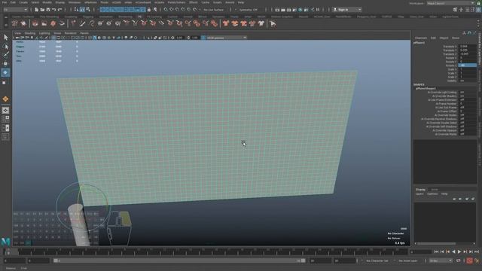Click the orange last-used tool icon
Viewport: 482px width, 271px height.
(x=5, y=99)
